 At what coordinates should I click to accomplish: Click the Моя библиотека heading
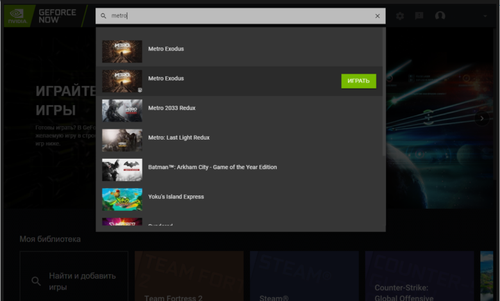50,240
